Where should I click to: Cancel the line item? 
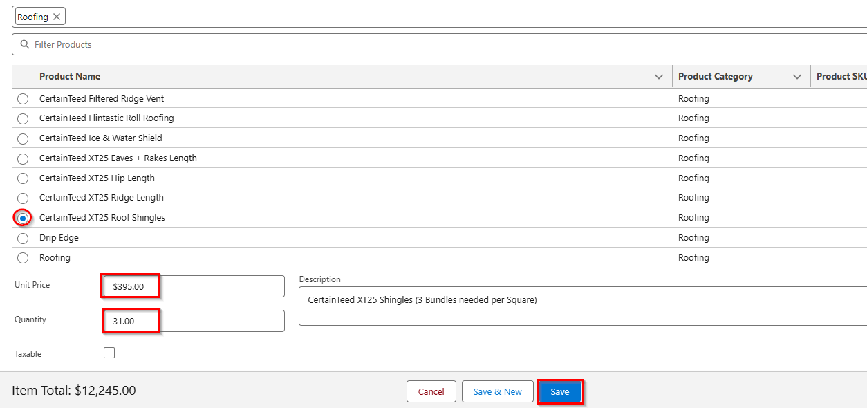[431, 391]
